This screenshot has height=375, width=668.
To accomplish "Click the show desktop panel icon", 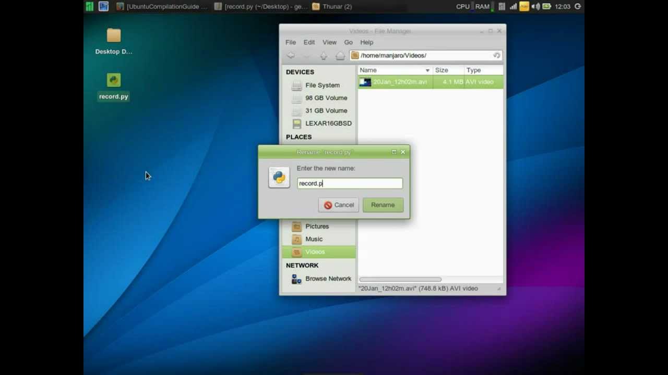I will (103, 6).
